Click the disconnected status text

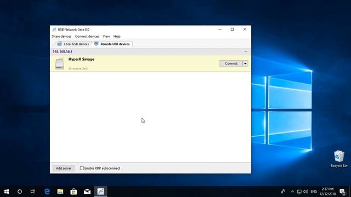(78, 68)
